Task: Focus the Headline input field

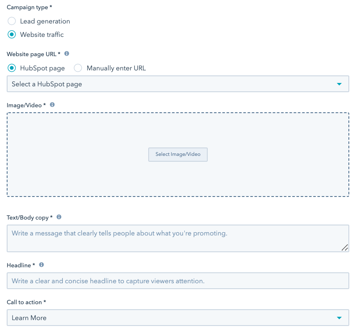Action: pyautogui.click(x=178, y=281)
